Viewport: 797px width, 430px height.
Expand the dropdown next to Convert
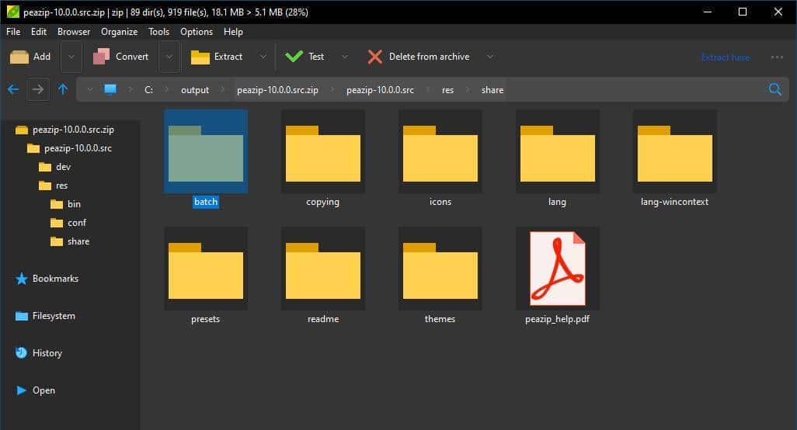coord(169,57)
